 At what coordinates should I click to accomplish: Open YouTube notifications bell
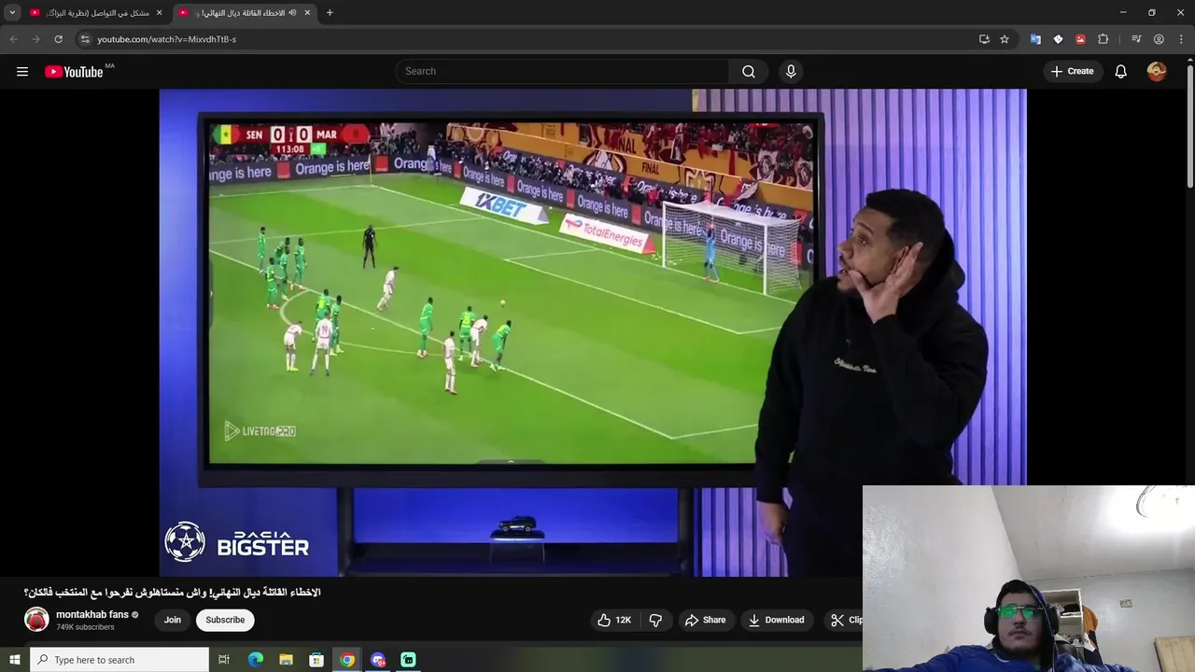(x=1121, y=72)
